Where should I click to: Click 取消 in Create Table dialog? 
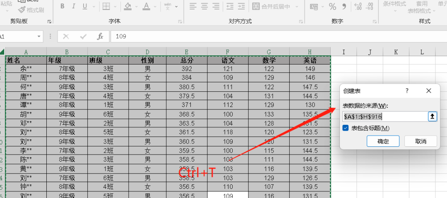click(421, 141)
